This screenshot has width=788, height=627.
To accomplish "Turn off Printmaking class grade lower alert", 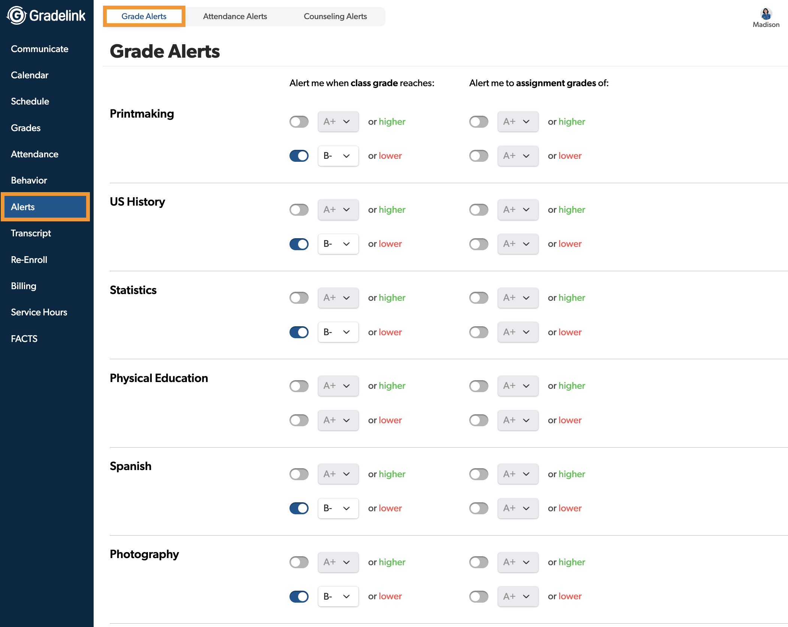I will (299, 156).
